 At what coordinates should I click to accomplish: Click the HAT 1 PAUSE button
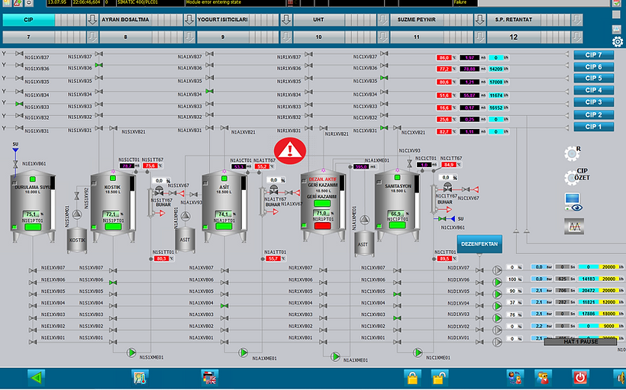pos(581,342)
